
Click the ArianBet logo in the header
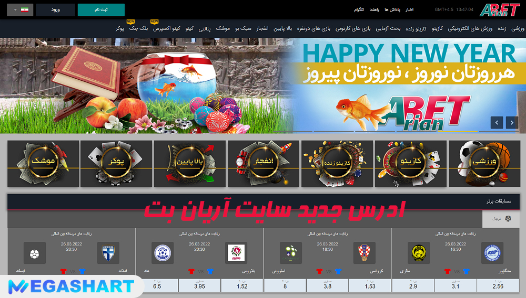tap(500, 9)
